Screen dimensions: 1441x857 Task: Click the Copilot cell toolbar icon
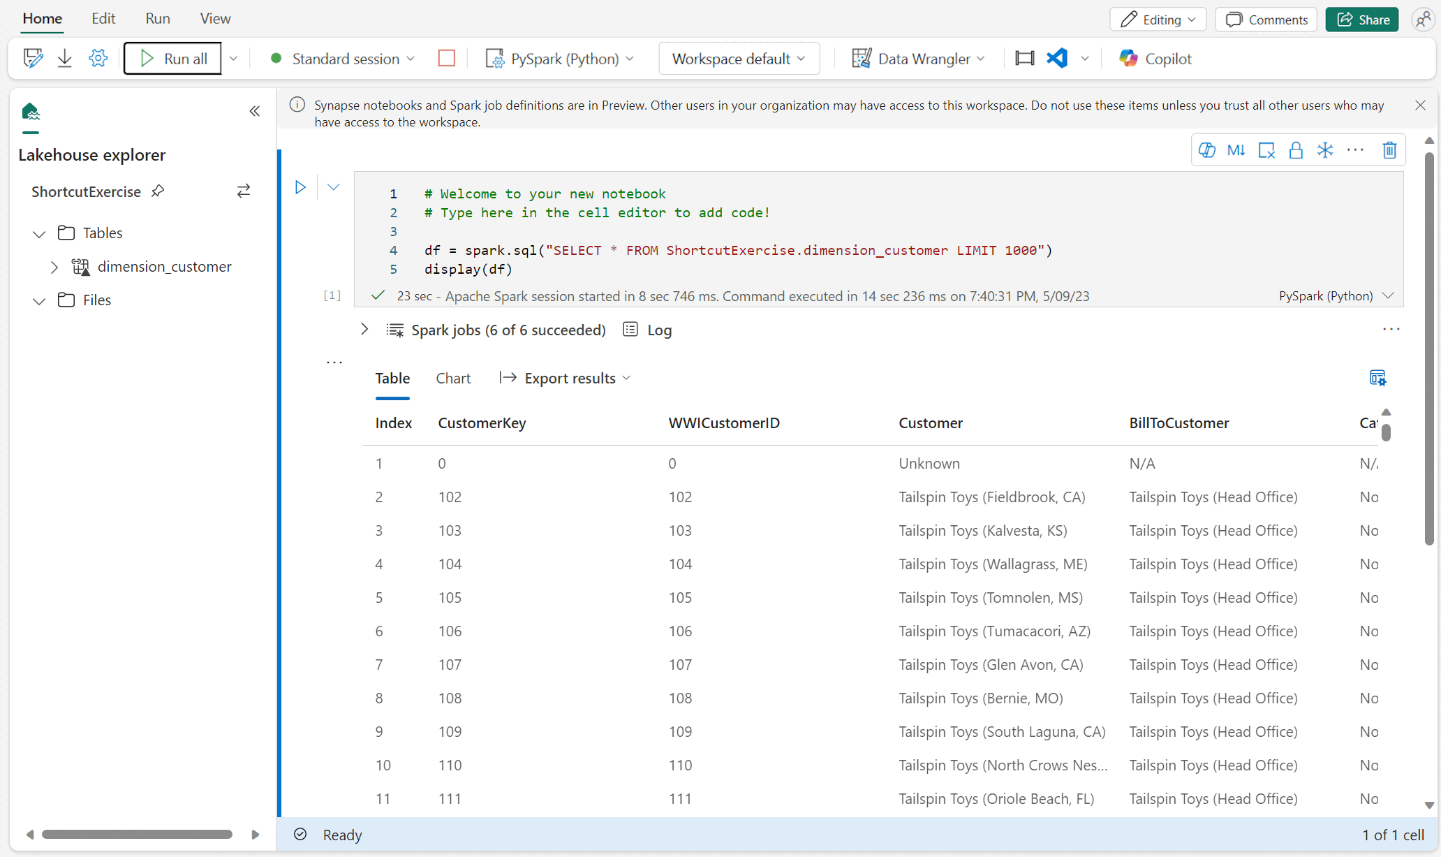1207,150
